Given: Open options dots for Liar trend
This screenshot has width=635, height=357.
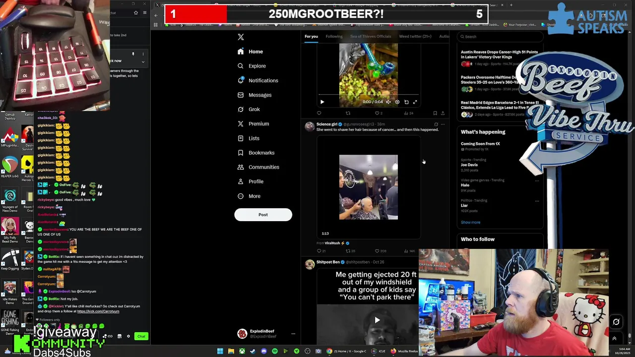Looking at the screenshot, I should pyautogui.click(x=537, y=201).
